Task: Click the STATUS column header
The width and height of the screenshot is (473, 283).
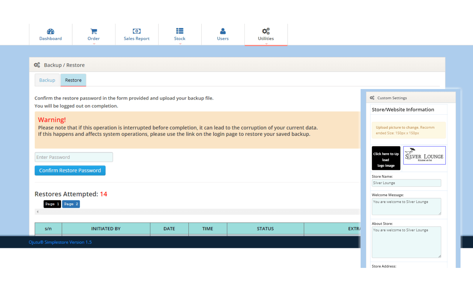Action: (x=265, y=229)
